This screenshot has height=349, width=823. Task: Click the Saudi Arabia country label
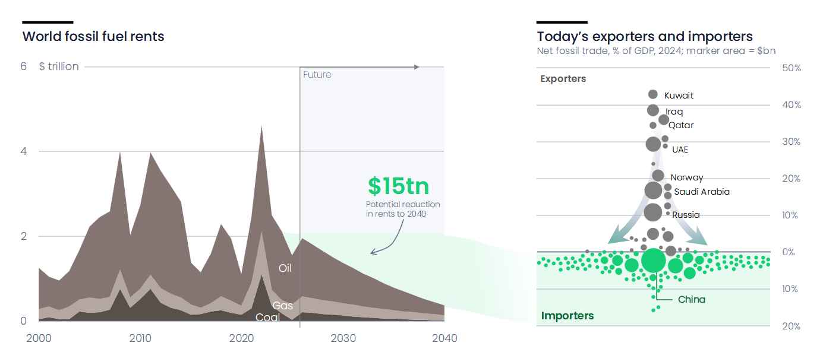tap(702, 192)
